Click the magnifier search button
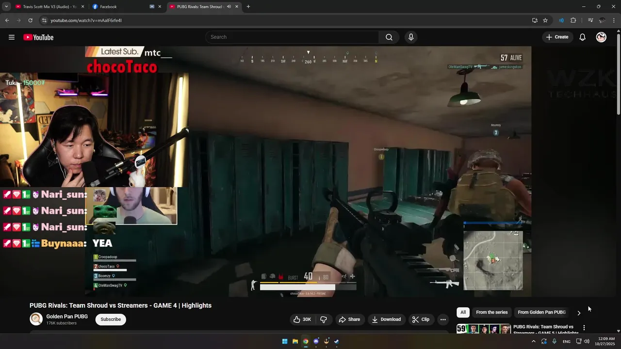Image resolution: width=621 pixels, height=349 pixels. coord(389,37)
